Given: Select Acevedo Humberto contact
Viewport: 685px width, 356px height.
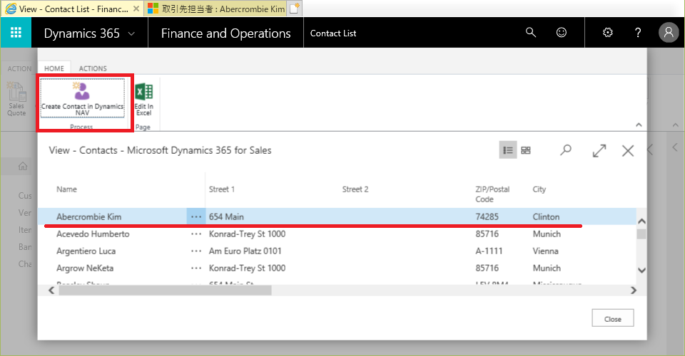Looking at the screenshot, I should point(93,234).
